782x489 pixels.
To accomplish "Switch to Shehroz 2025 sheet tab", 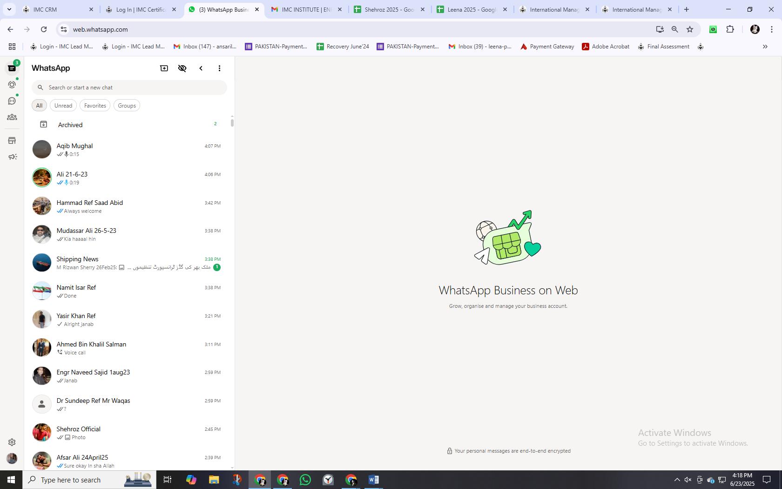I will pos(389,9).
